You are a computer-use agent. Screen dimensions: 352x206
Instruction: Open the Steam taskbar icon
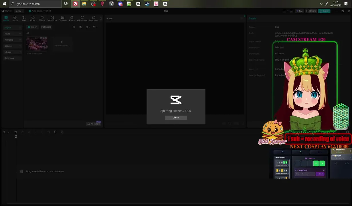point(147,4)
